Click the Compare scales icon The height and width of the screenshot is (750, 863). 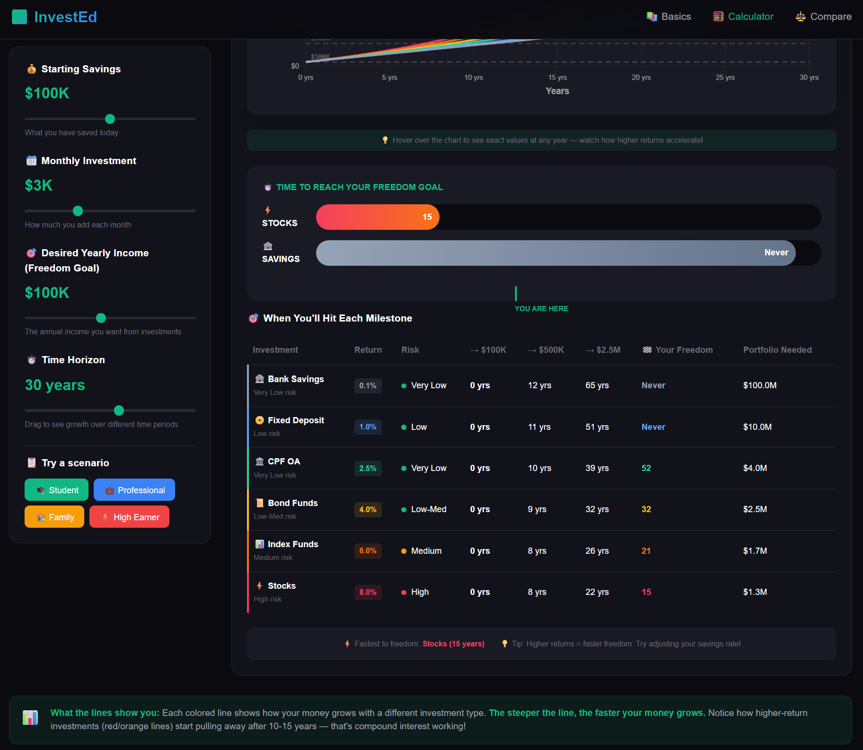801,17
